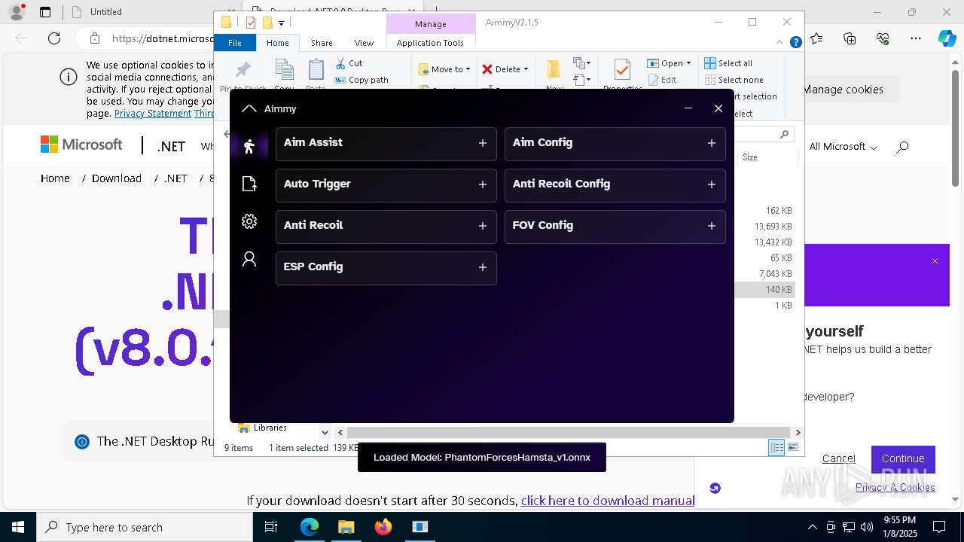The image size is (964, 542).
Task: Open Firefox from the taskbar
Action: tap(383, 527)
